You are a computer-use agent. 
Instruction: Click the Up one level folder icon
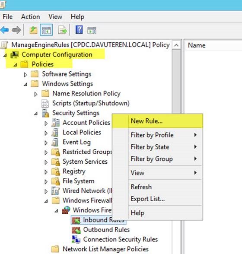point(33,30)
